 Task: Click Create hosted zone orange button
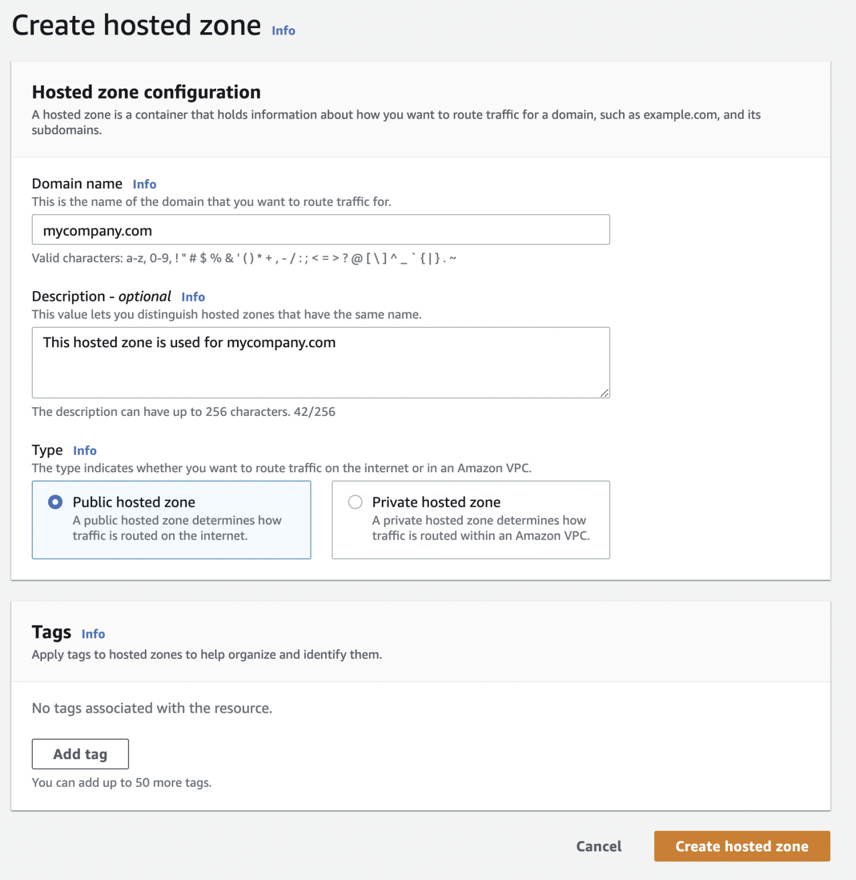click(742, 846)
